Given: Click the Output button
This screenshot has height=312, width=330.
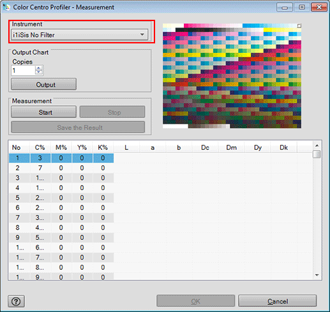Looking at the screenshot, I should 43,84.
